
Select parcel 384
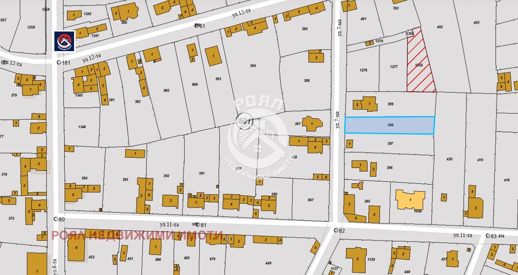[x=253, y=66]
